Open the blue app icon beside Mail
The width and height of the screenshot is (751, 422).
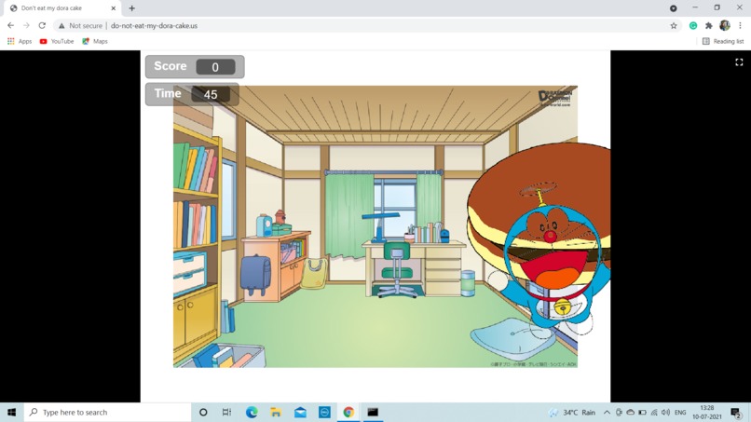coord(324,412)
